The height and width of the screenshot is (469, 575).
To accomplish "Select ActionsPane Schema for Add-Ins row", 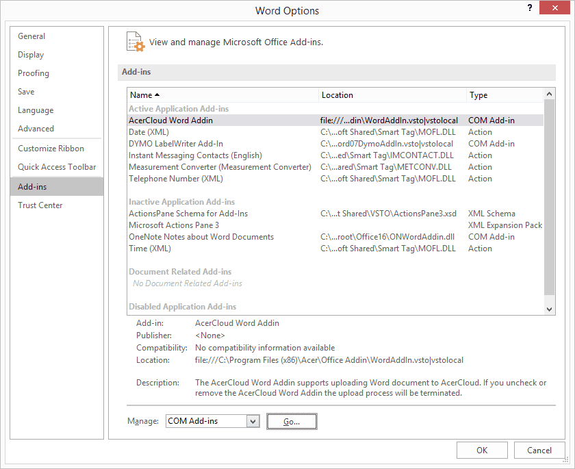I will [335, 214].
